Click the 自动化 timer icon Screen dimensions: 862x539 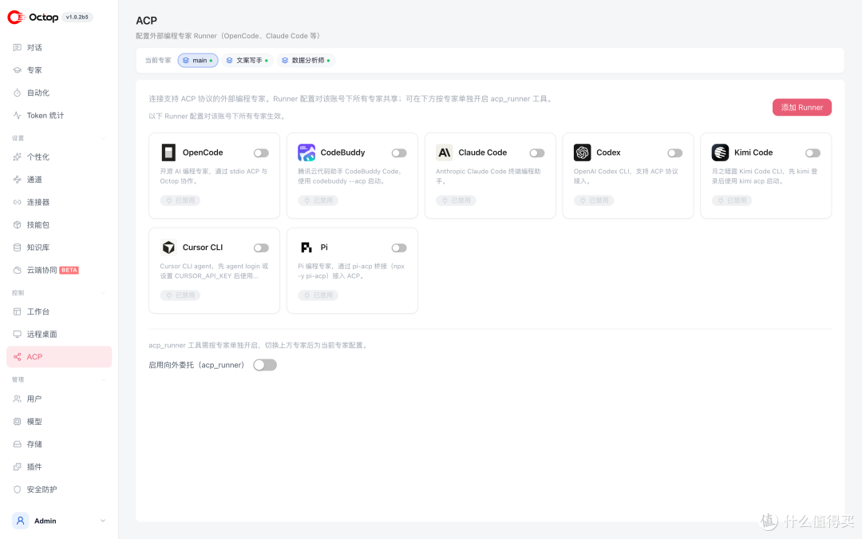17,93
